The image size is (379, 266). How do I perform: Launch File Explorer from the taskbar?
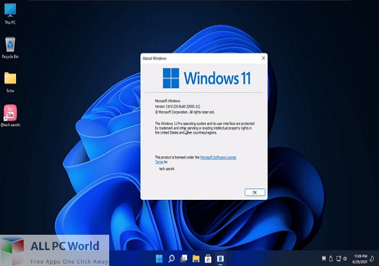tap(196, 259)
